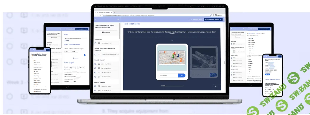
Task: Click the Previous Lesson button on the laptop
Action: (x=196, y=19)
